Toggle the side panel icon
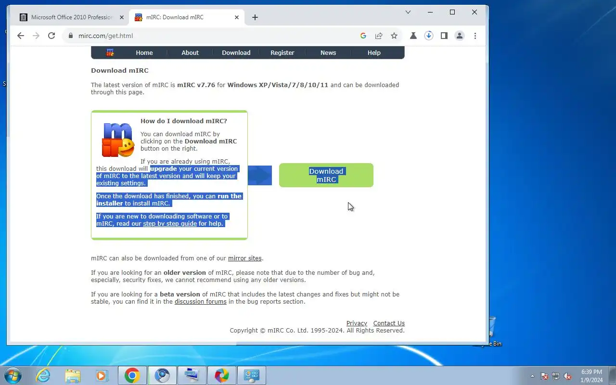 click(x=444, y=36)
